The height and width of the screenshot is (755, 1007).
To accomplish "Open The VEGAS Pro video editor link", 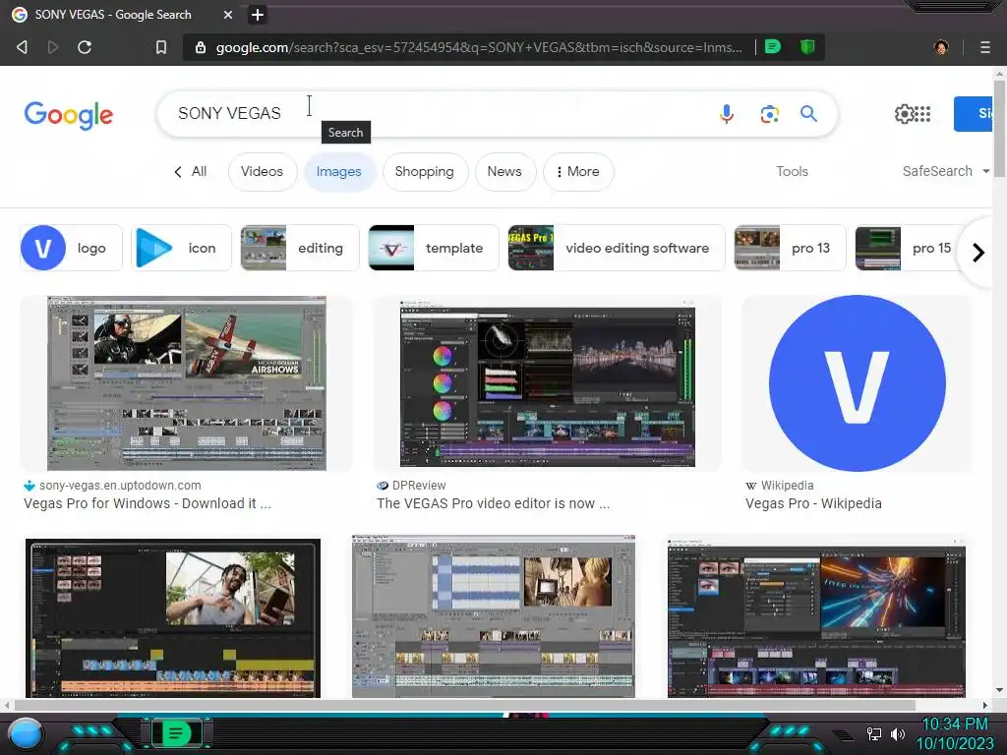I will click(x=494, y=503).
